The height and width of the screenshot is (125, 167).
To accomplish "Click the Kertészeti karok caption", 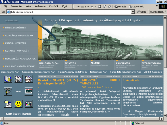I will pos(18,114).
